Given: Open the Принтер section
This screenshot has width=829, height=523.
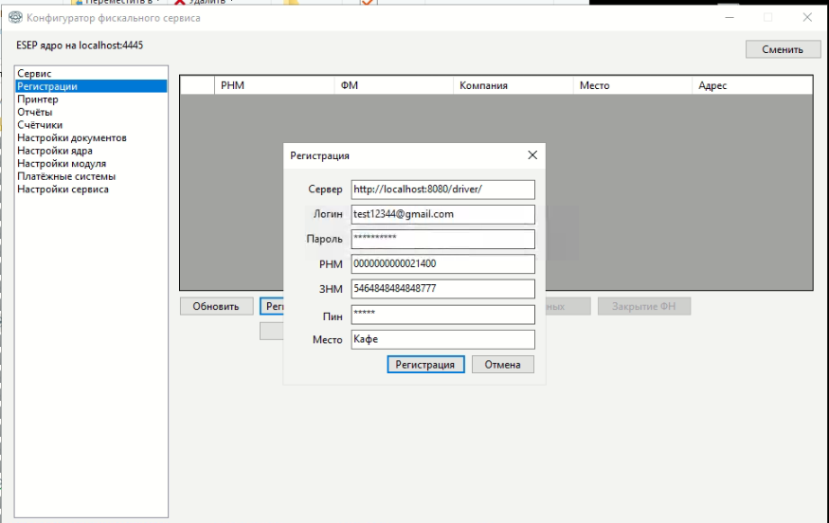Looking at the screenshot, I should click(x=91, y=99).
